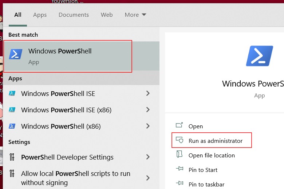Open Allow local PowerShell scripts setting
284x189 pixels.
75,178
